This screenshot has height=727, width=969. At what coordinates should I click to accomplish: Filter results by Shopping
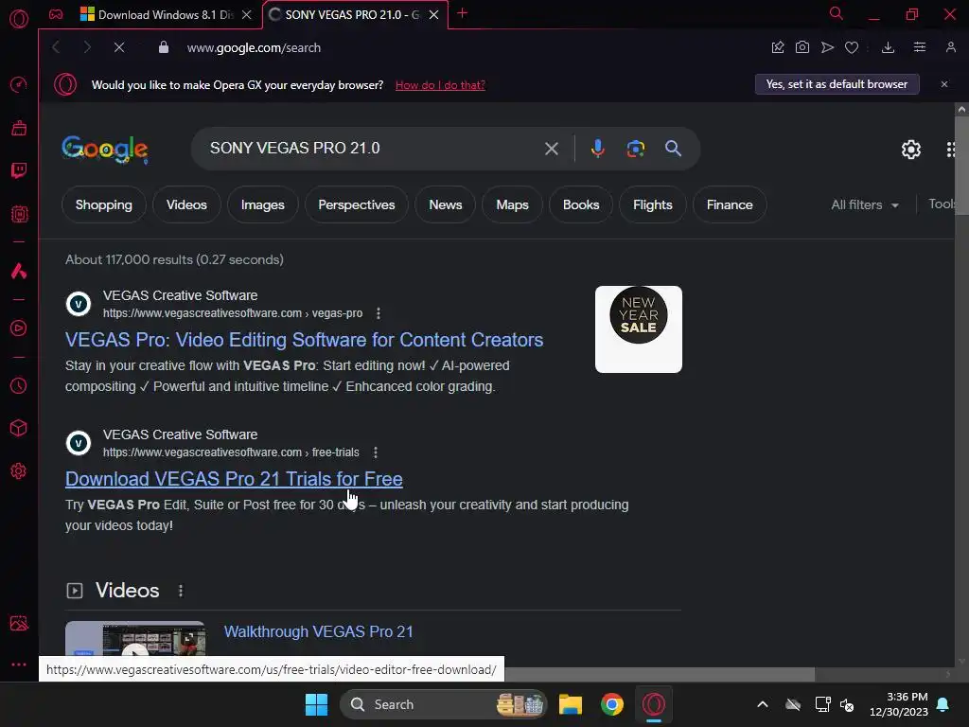click(104, 204)
